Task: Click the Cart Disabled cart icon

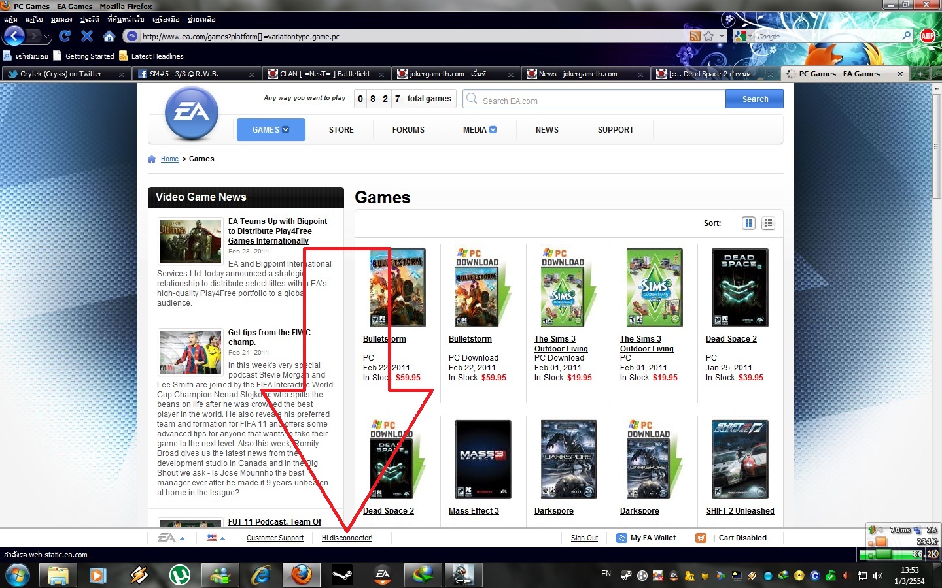Action: coord(701,538)
